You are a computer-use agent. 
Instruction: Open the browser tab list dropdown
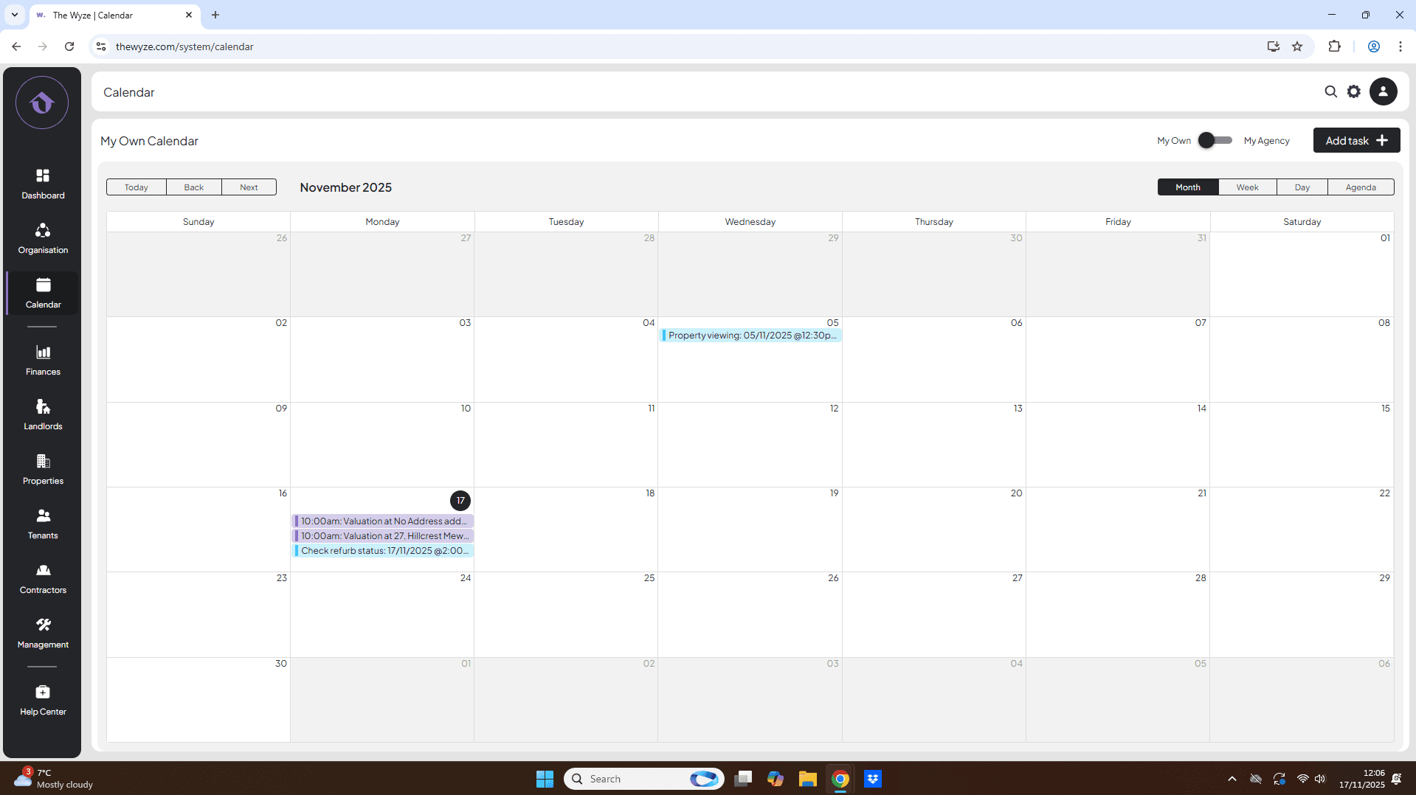[14, 15]
